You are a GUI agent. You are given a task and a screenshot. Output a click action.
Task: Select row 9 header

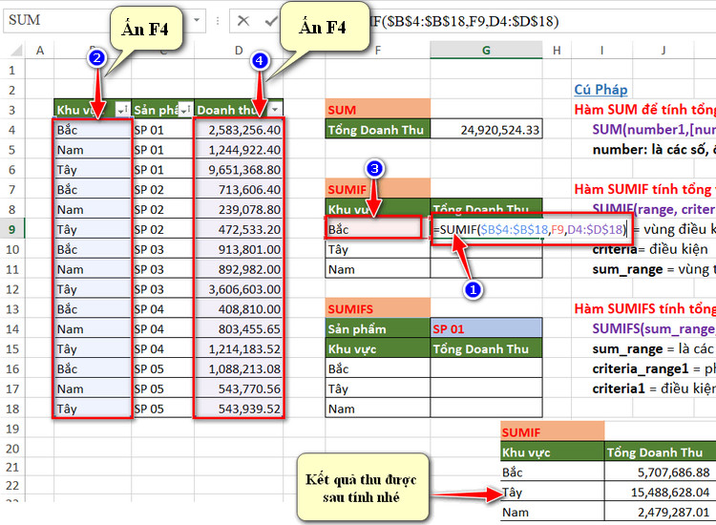[11, 229]
